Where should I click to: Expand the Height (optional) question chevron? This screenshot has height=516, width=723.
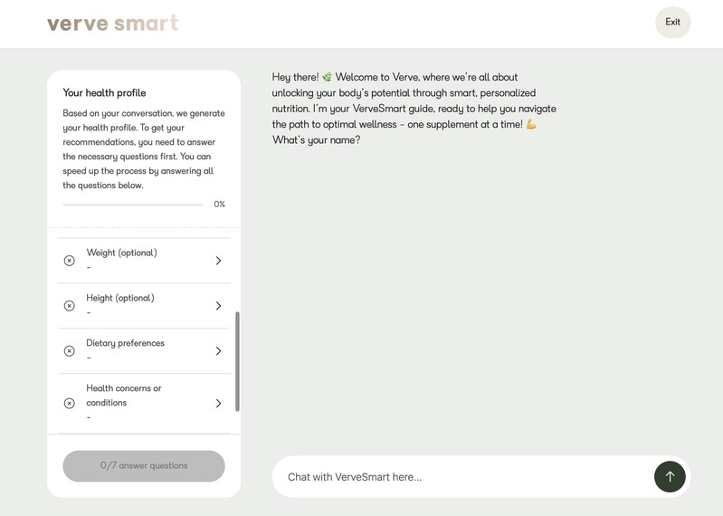pos(218,306)
